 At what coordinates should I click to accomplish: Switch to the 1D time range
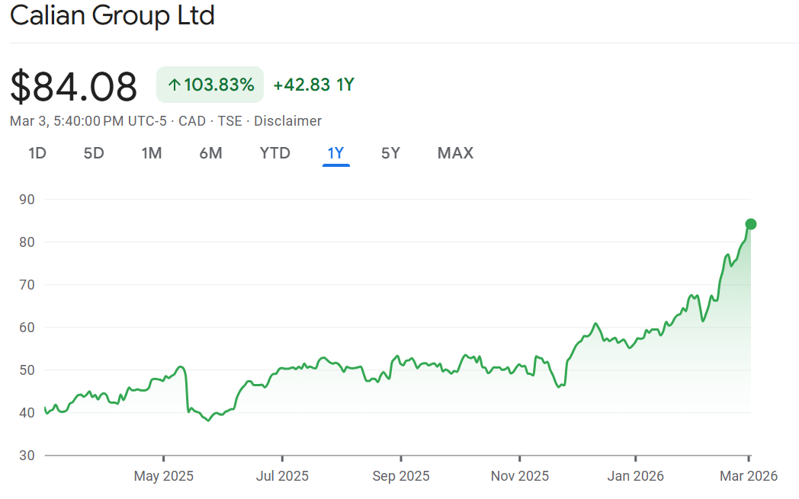pos(37,153)
